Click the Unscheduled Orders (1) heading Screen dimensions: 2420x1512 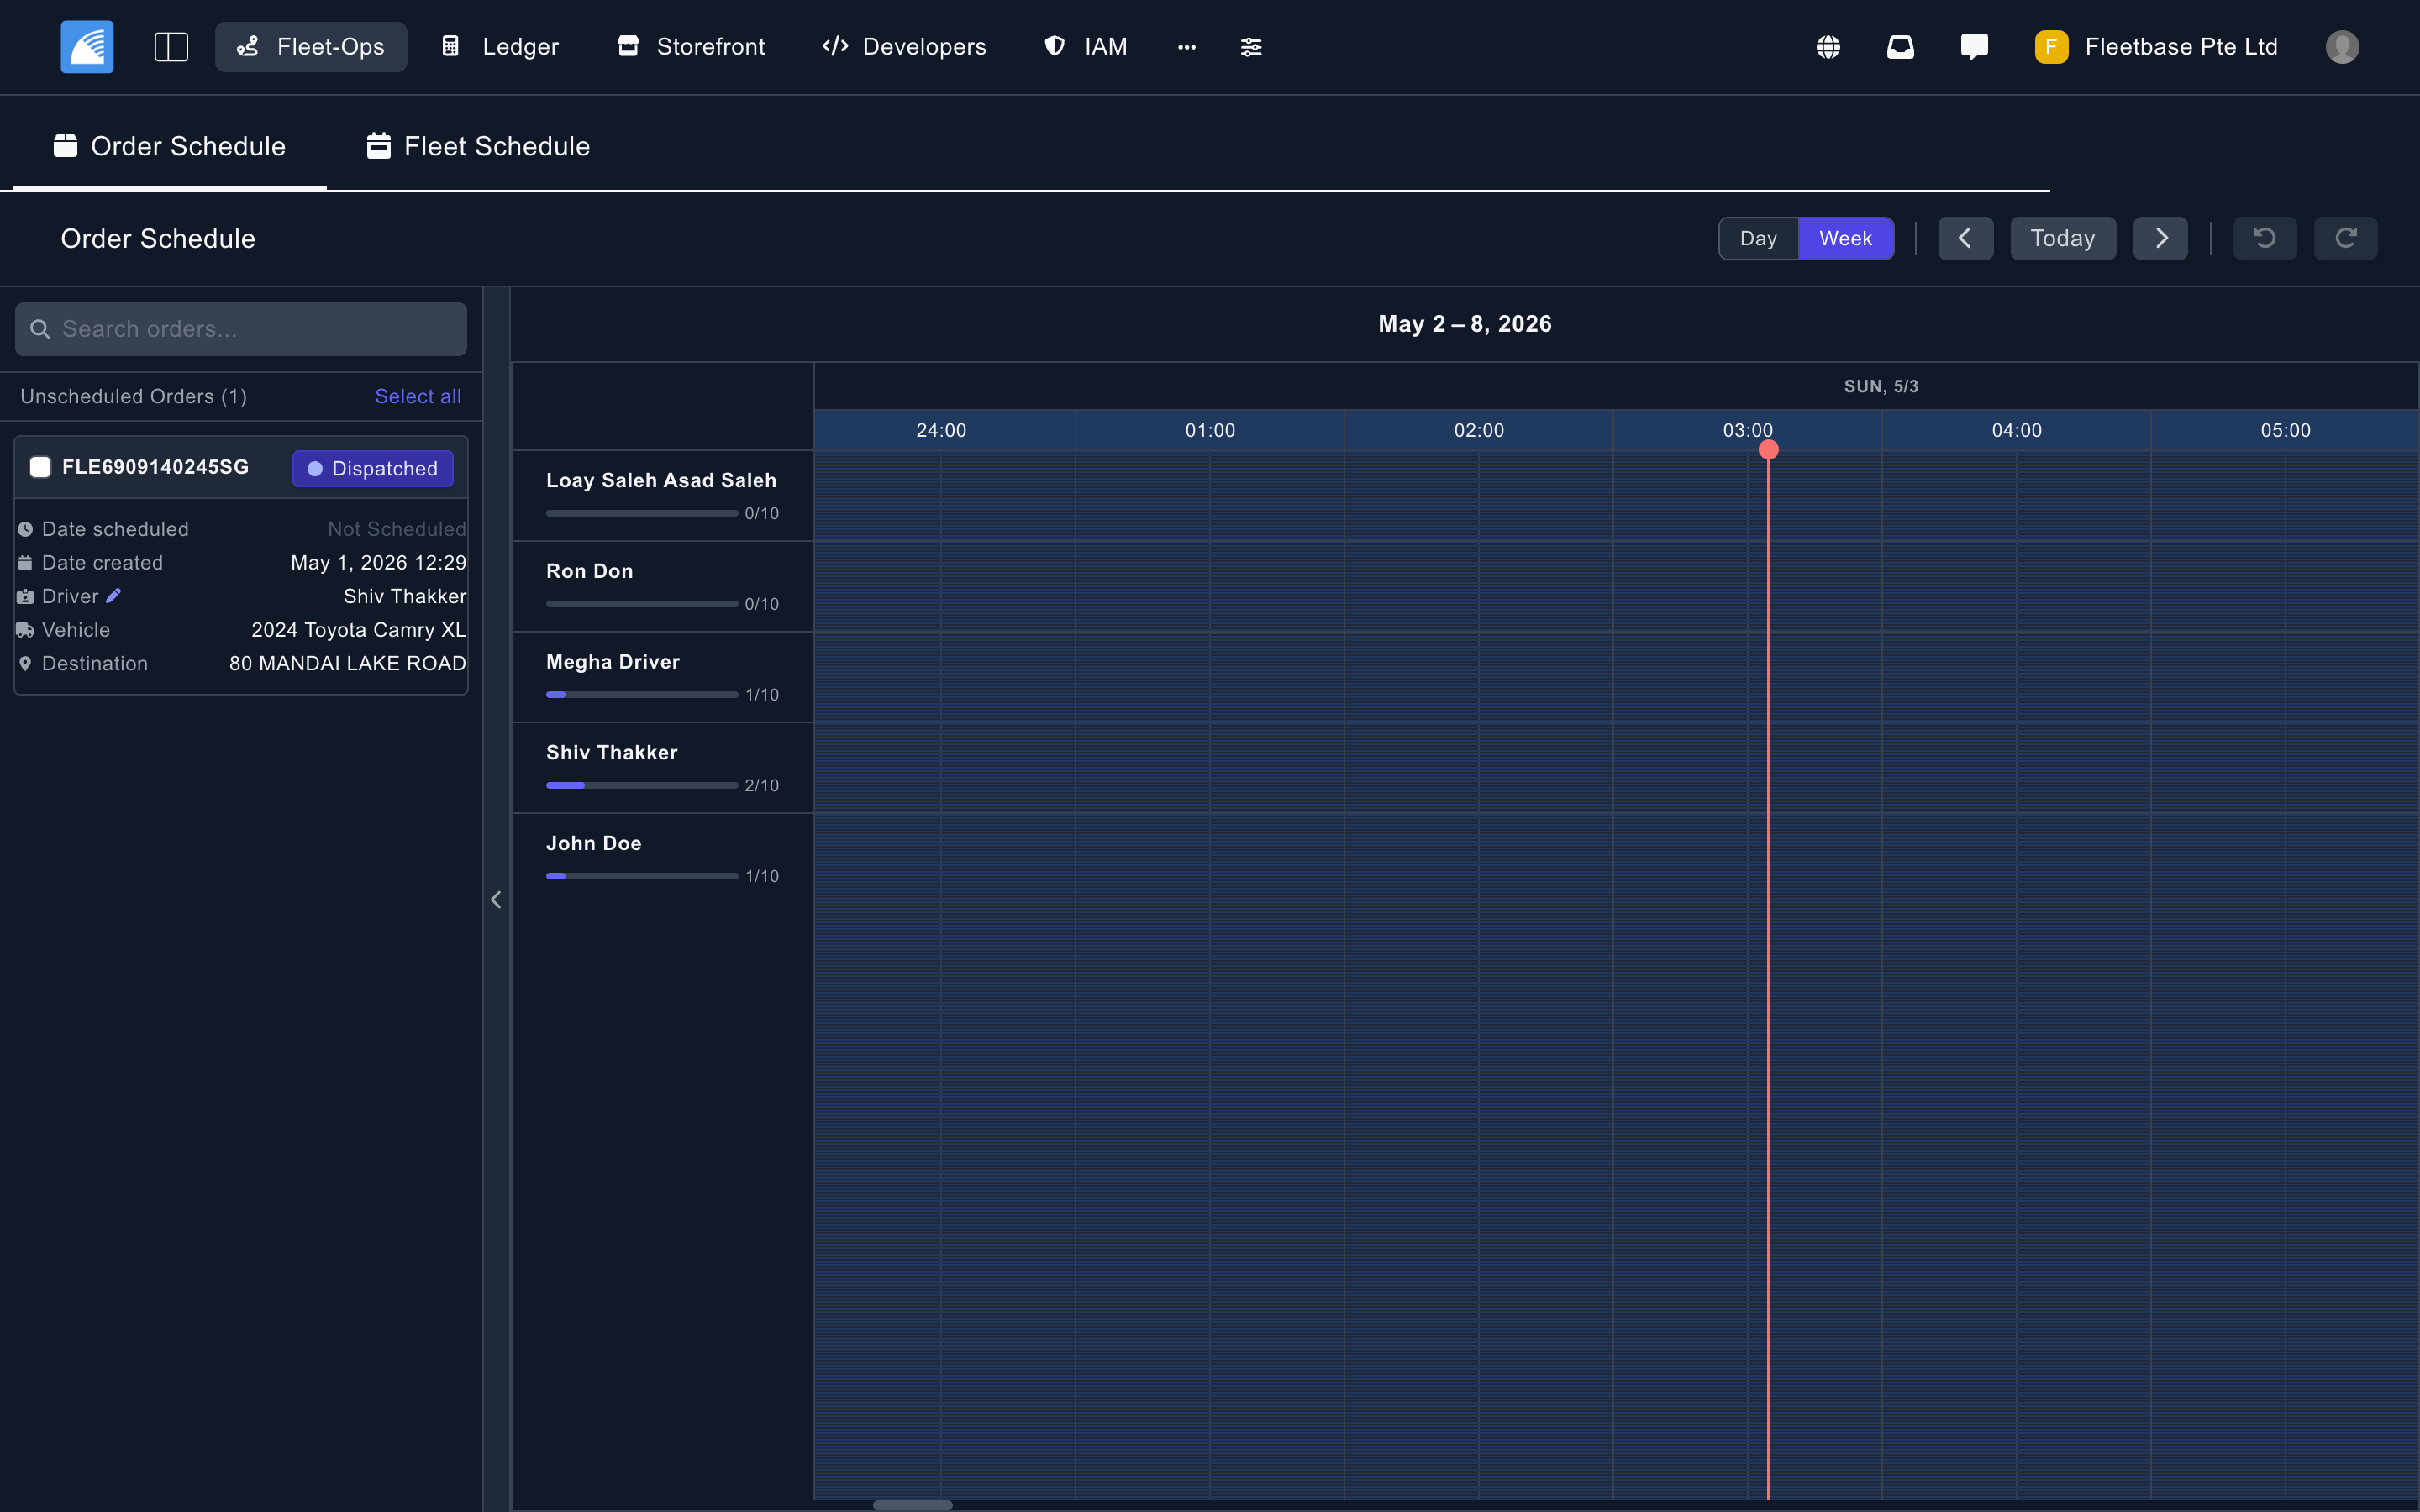point(134,396)
